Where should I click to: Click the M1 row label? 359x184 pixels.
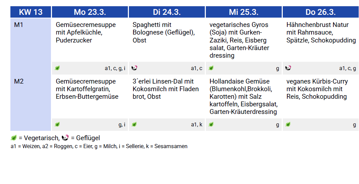(x=19, y=25)
